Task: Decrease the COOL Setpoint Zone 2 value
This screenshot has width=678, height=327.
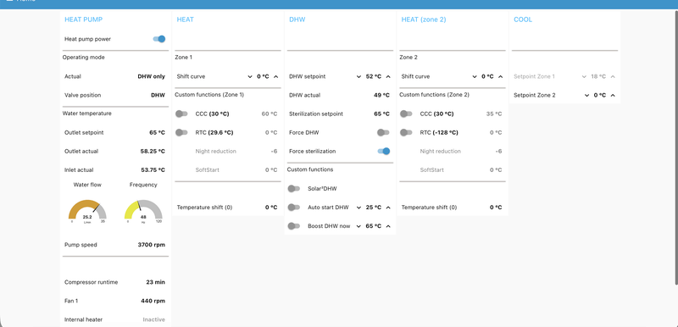Action: (586, 95)
